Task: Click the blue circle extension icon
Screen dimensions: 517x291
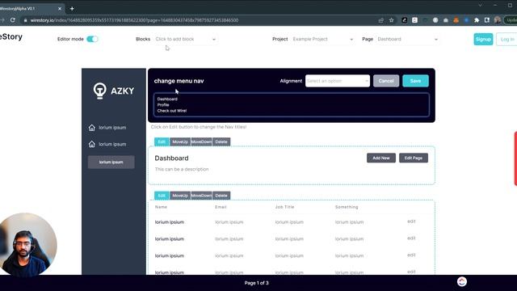Action: coord(466,20)
